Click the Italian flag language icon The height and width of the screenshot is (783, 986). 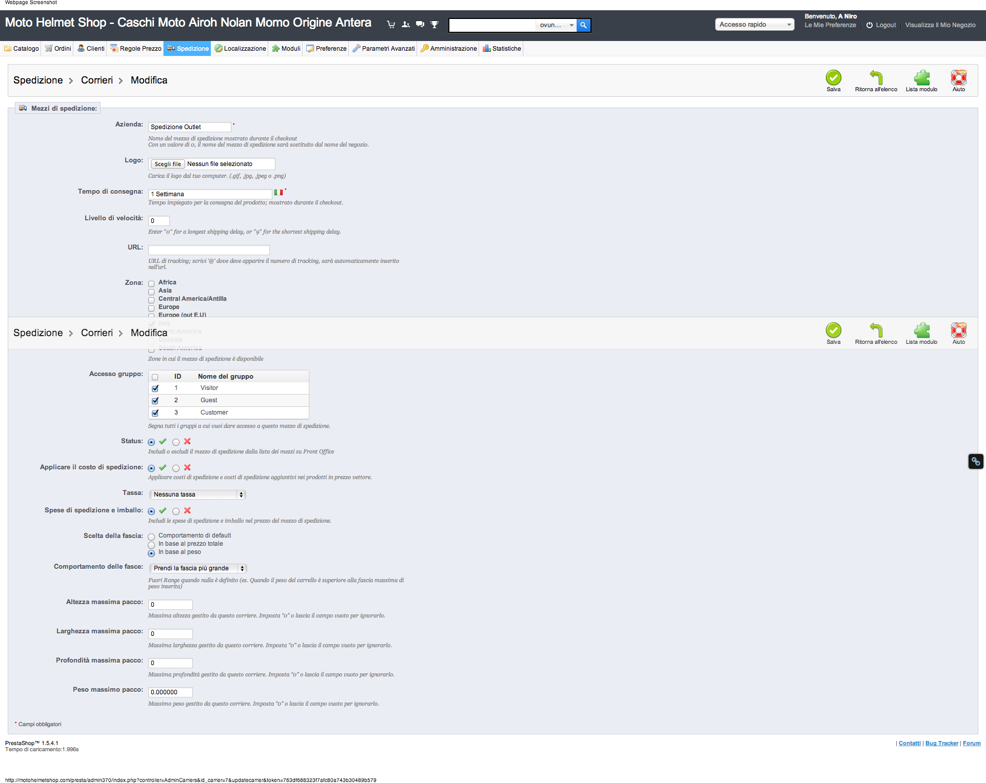[278, 193]
